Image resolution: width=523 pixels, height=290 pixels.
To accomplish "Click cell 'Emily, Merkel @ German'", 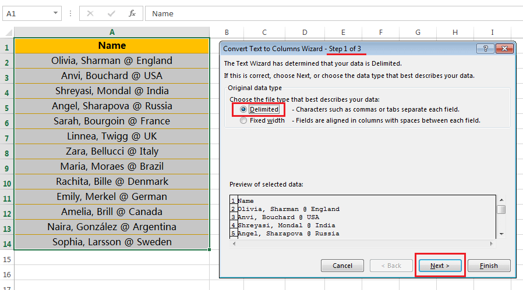I will (112, 196).
